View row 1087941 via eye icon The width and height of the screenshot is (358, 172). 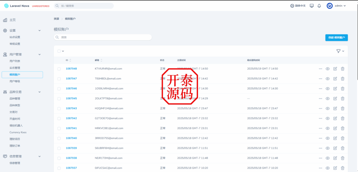tap(327, 128)
